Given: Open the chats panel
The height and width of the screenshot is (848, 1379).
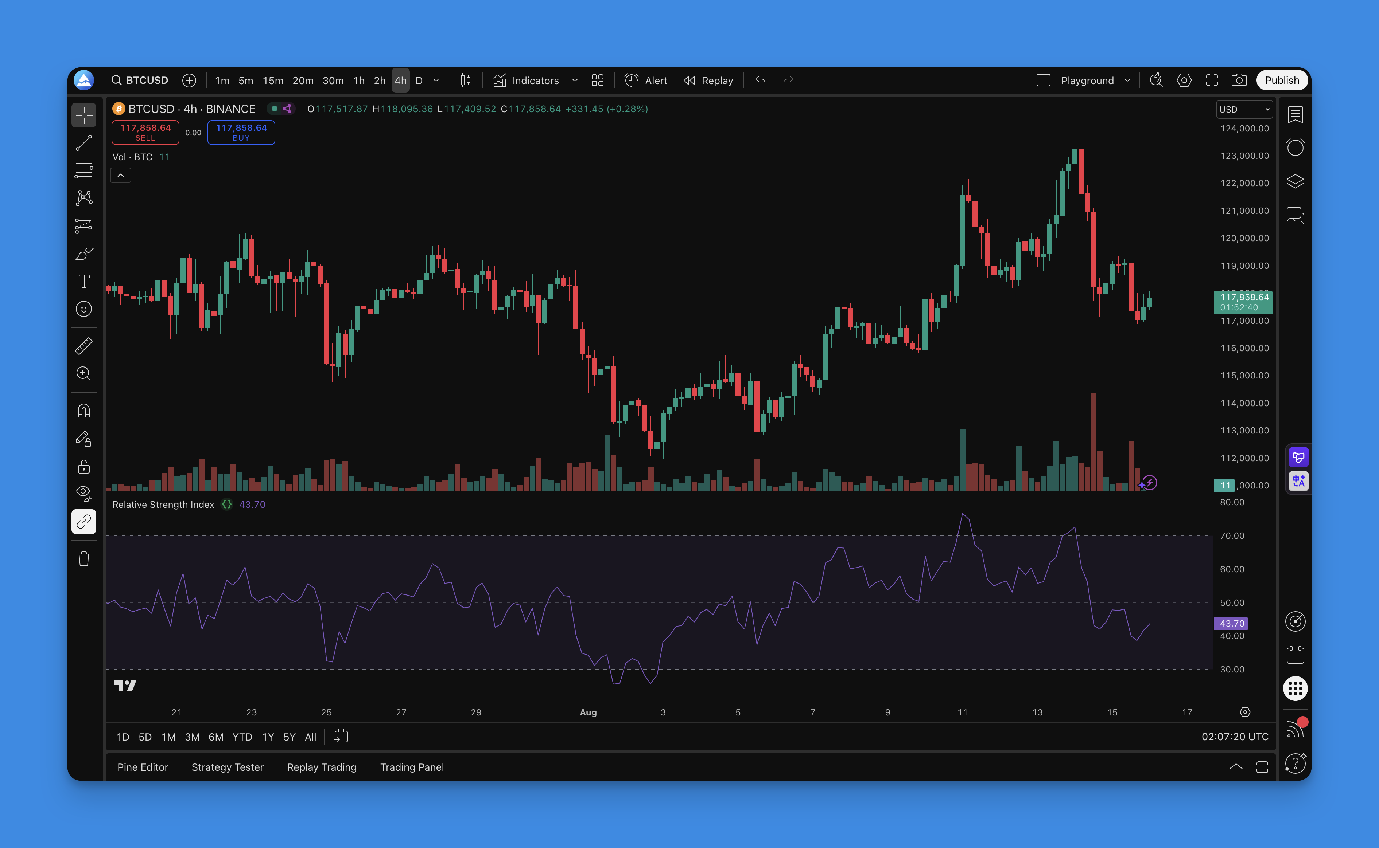Looking at the screenshot, I should point(1296,215).
